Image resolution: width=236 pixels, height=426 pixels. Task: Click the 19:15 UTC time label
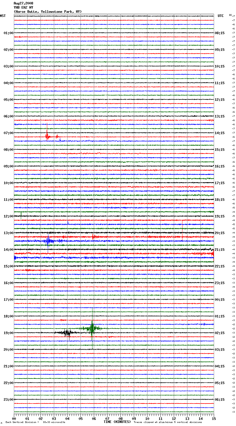click(x=220, y=216)
